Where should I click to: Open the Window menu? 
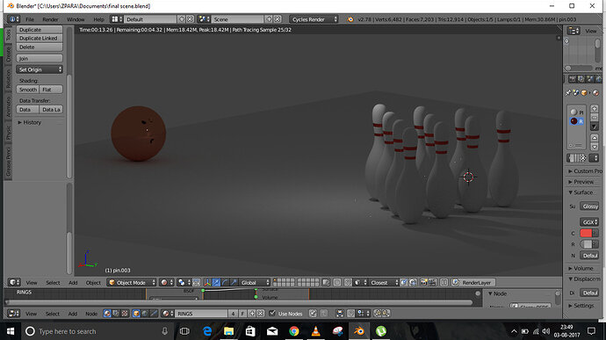click(76, 19)
